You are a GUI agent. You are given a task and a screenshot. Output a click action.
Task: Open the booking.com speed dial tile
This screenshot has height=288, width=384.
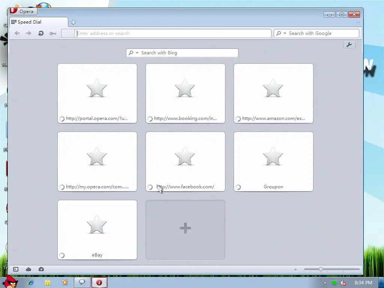[185, 93]
